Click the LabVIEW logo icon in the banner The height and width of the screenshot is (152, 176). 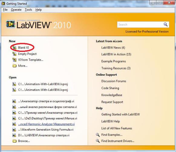point(11,24)
